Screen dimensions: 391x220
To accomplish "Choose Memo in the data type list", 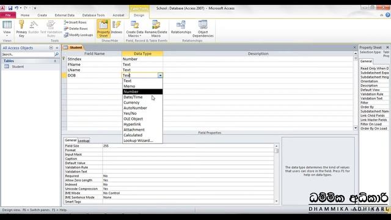I will [x=142, y=86].
